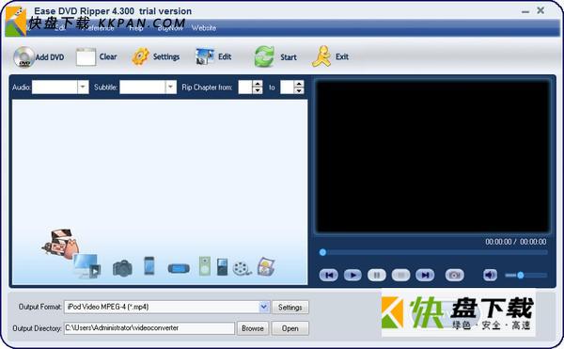Skip to previous chapter in player
Viewport: 564px width, 349px height.
328,276
